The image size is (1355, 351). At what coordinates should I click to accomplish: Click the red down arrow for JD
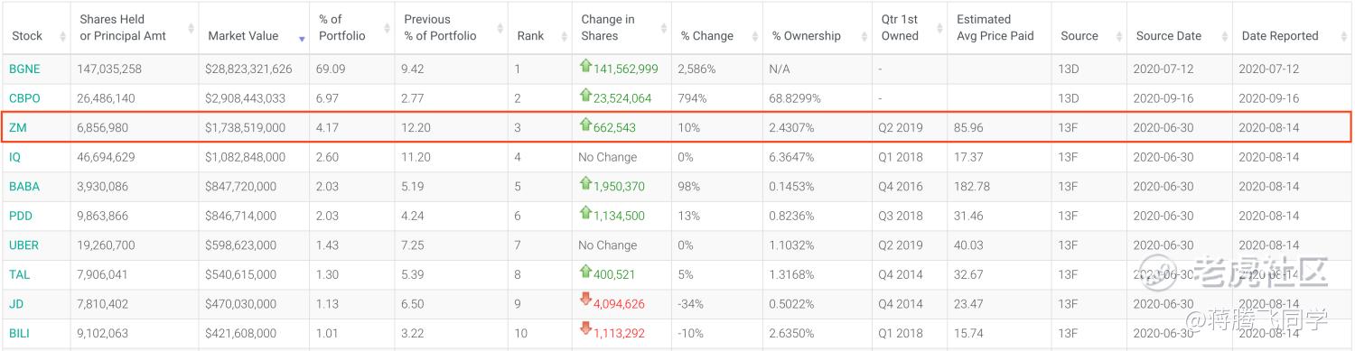click(x=585, y=300)
